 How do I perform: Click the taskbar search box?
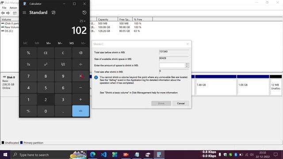pos(49,155)
